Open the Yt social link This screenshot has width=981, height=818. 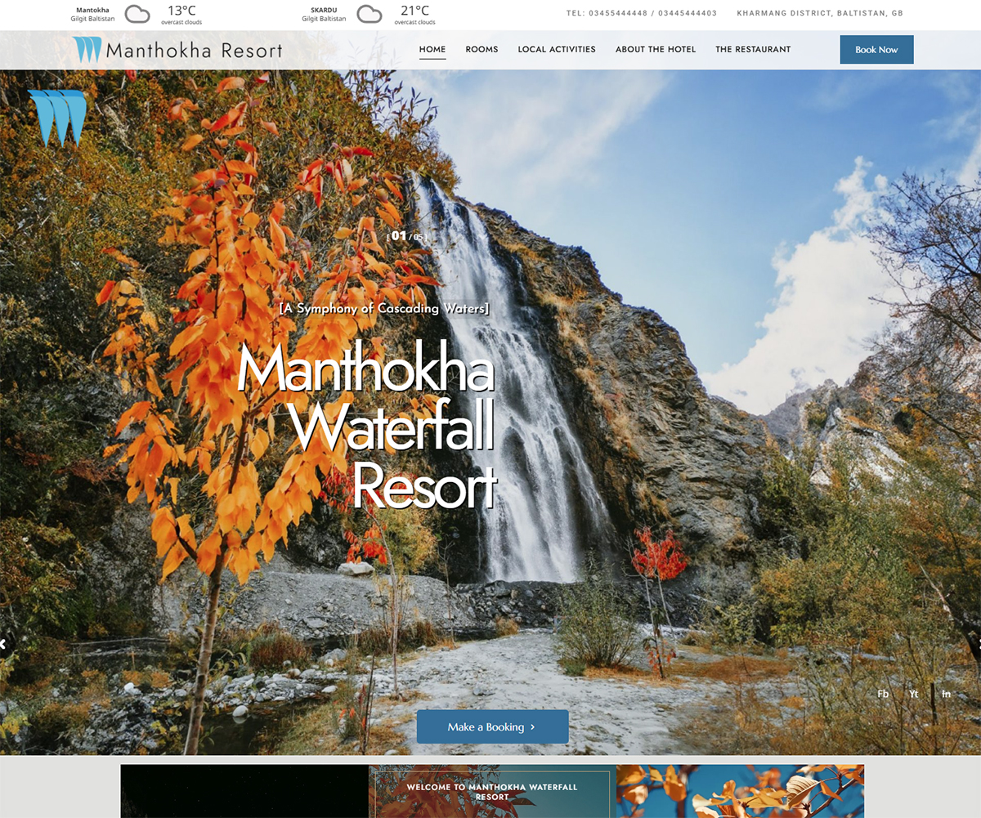tap(914, 694)
